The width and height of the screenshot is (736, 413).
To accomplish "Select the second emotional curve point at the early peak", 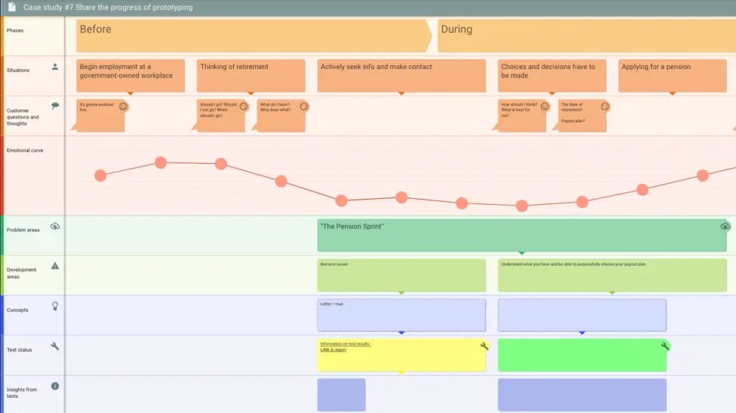I will click(160, 163).
